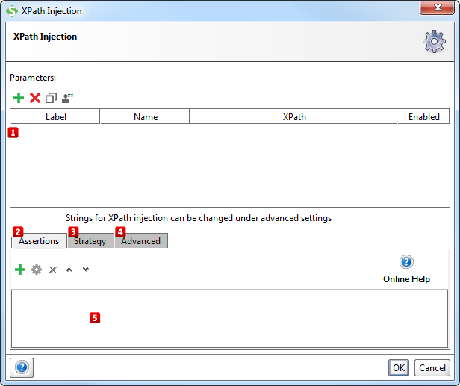Add a new parameter with the green plus icon under Parameters
This screenshot has height=386, width=460.
(19, 98)
